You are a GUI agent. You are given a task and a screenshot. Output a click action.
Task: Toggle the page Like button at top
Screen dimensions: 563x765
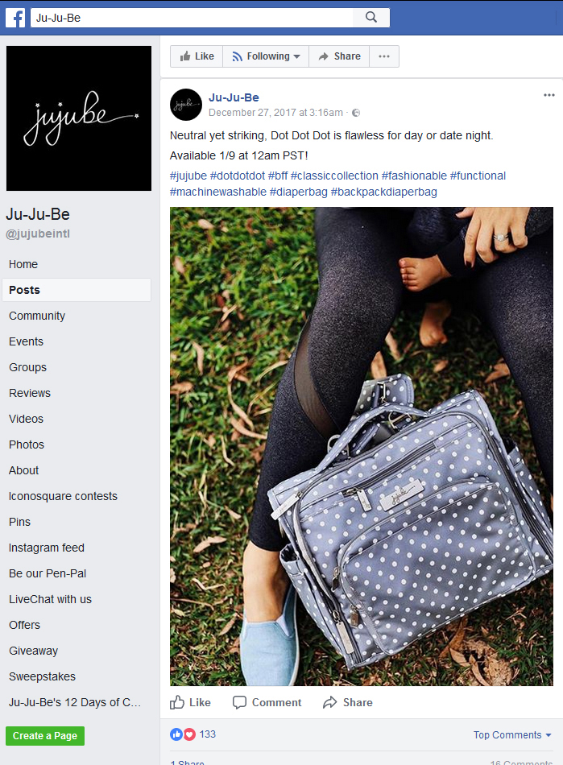pos(197,56)
